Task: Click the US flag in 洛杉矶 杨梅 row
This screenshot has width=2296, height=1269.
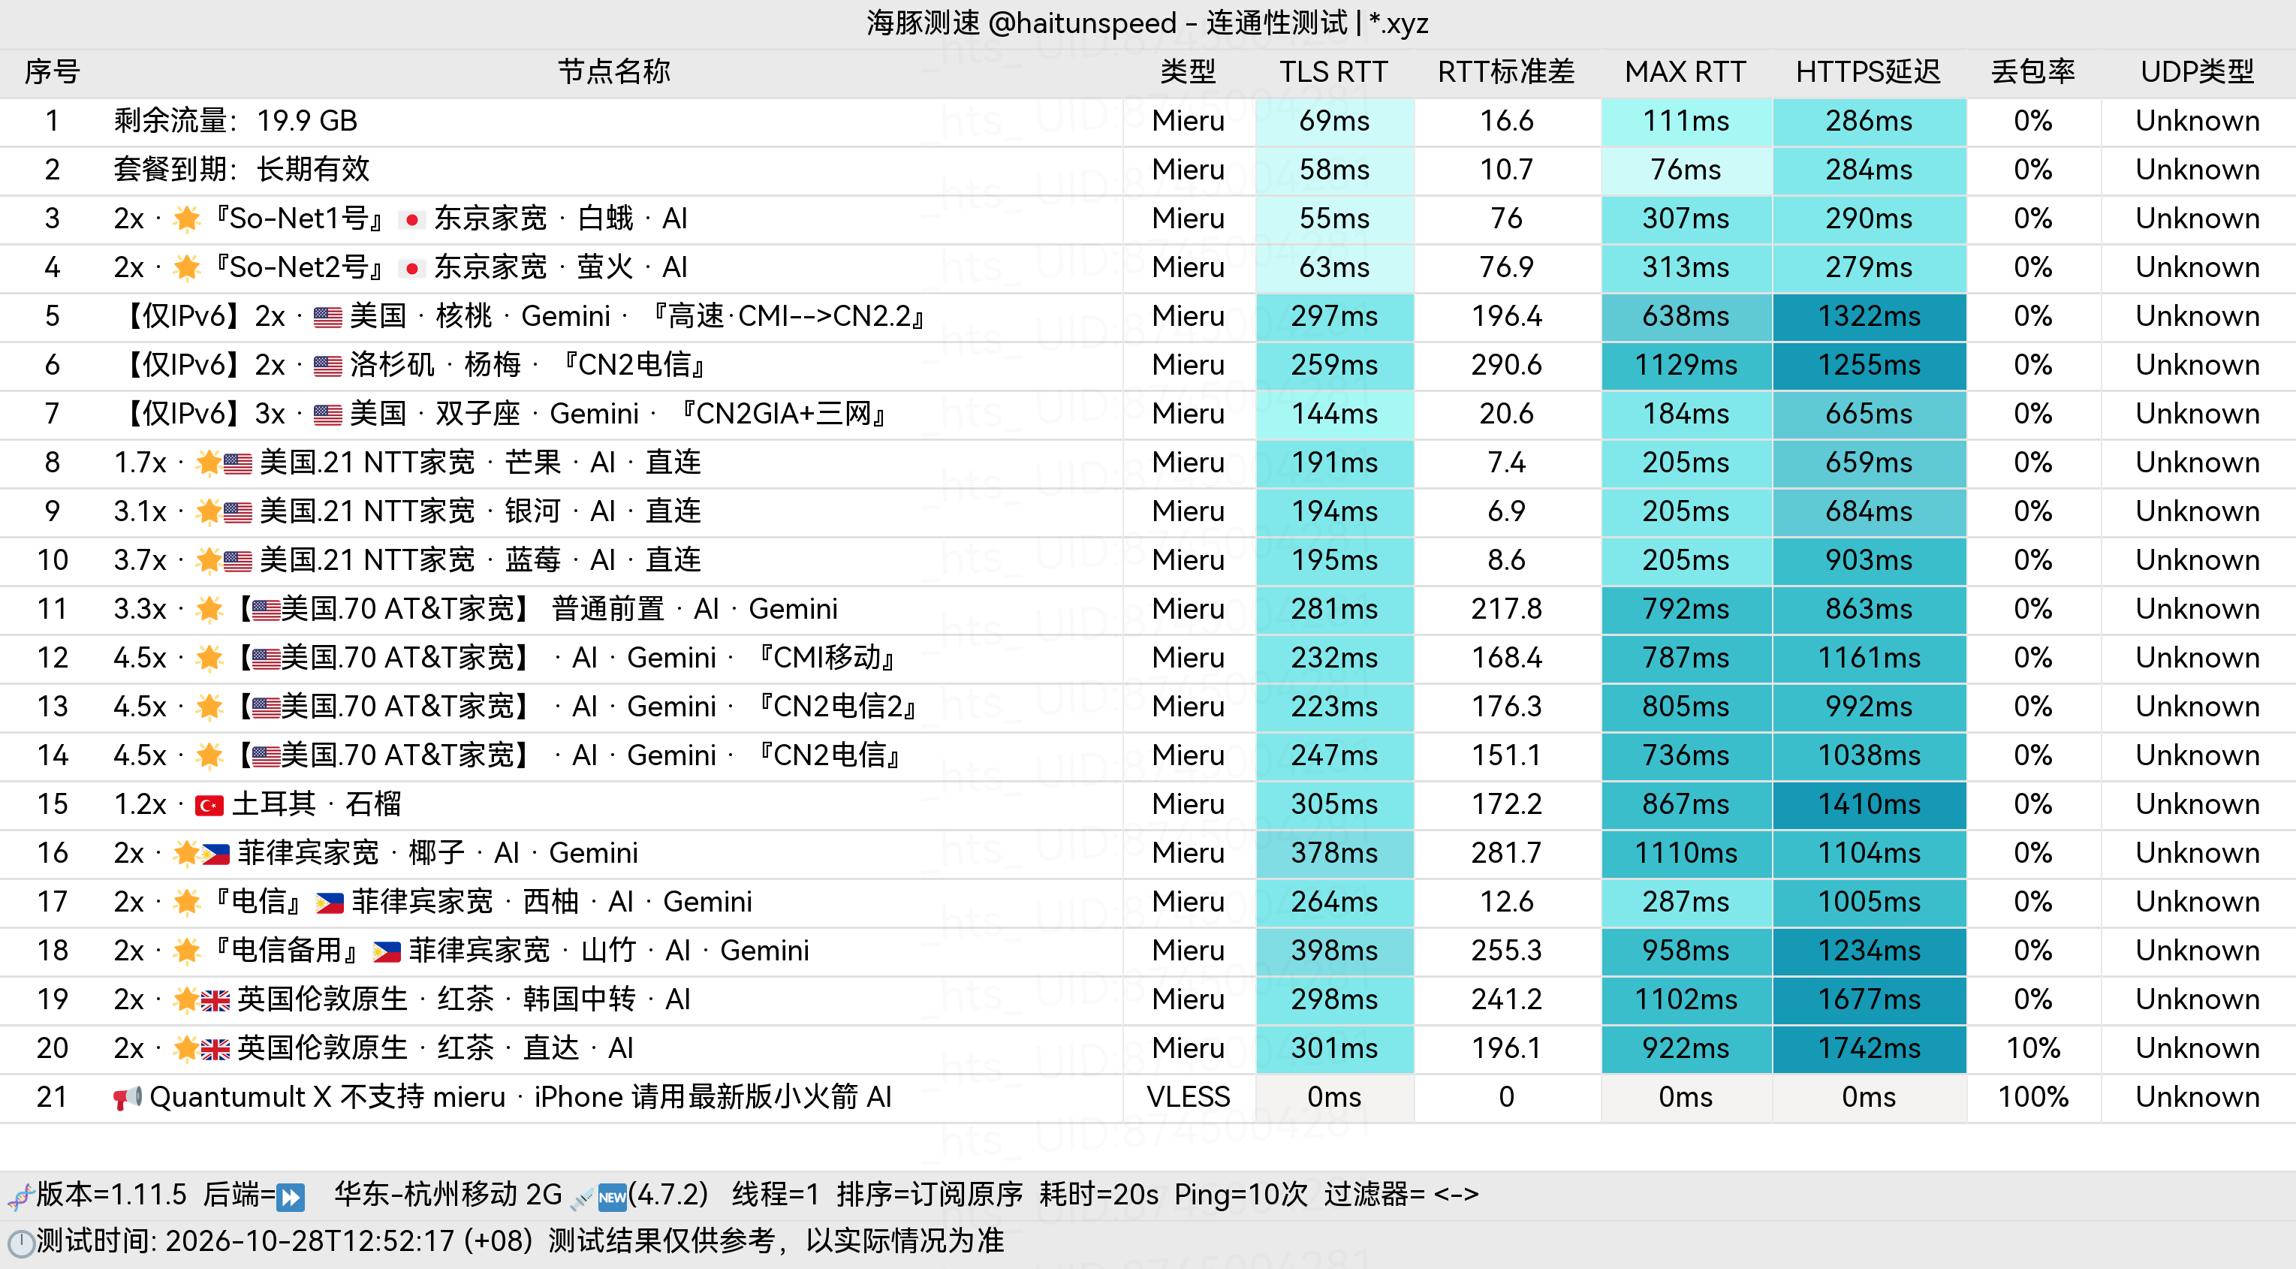Action: [328, 366]
